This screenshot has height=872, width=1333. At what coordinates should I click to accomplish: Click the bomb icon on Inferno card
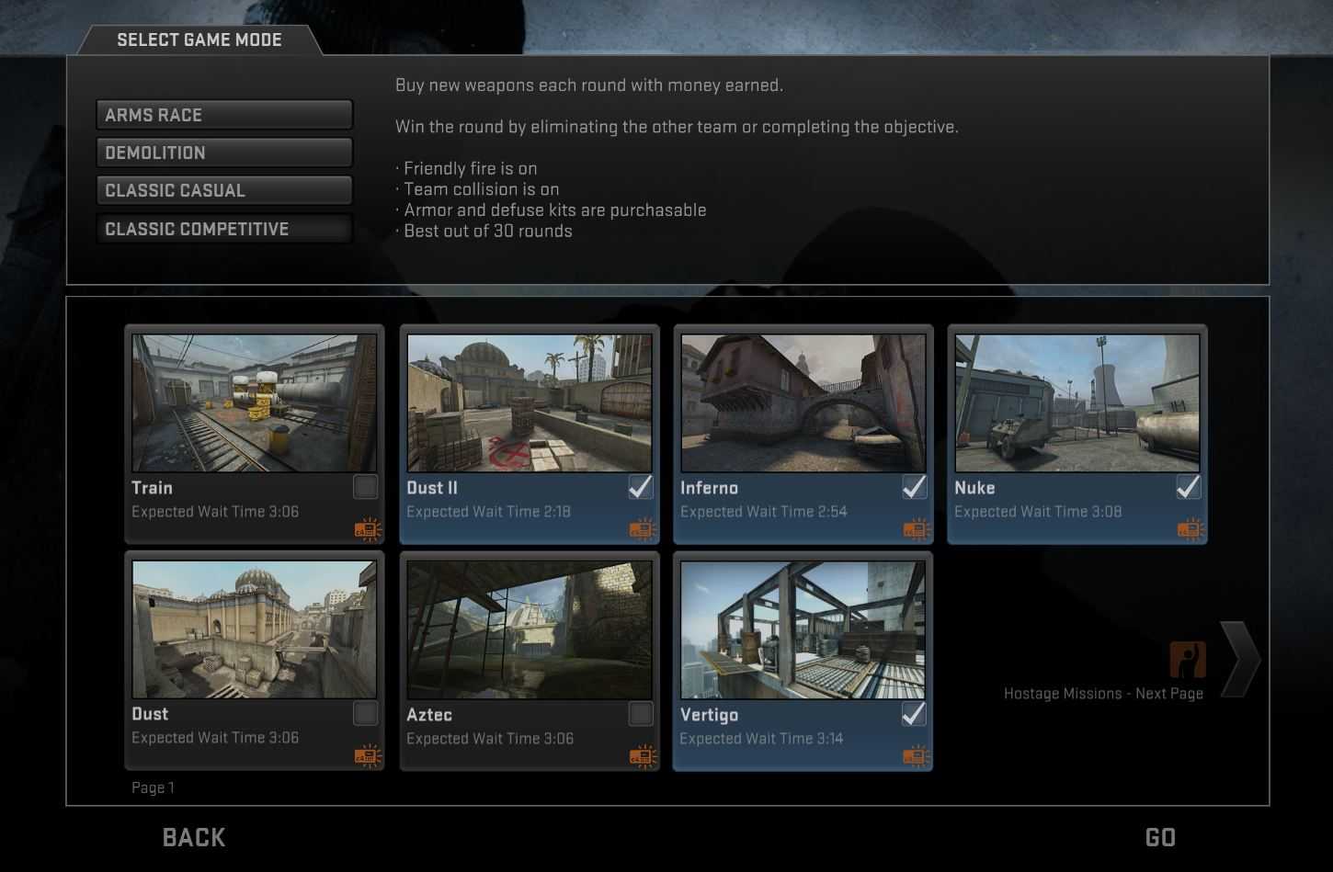pyautogui.click(x=917, y=529)
